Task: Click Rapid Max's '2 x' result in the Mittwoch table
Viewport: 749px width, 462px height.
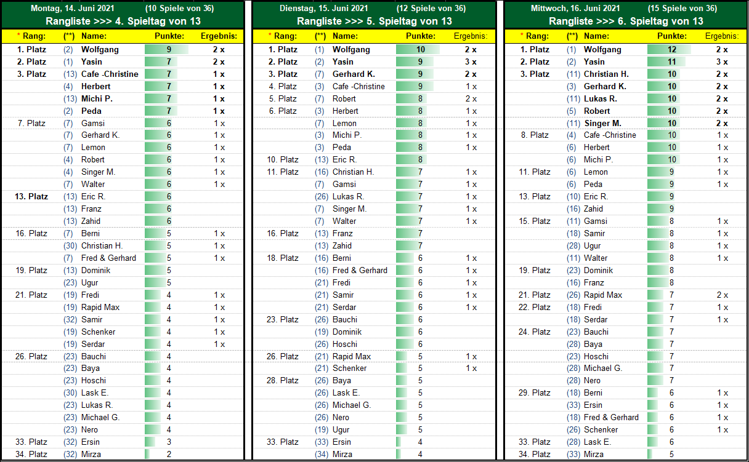Action: 722,295
